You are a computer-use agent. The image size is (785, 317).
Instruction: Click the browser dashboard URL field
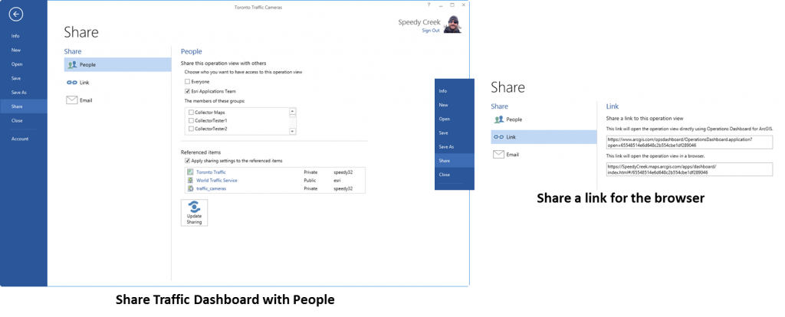(x=689, y=169)
